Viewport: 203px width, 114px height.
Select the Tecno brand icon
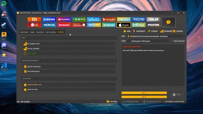click(139, 19)
